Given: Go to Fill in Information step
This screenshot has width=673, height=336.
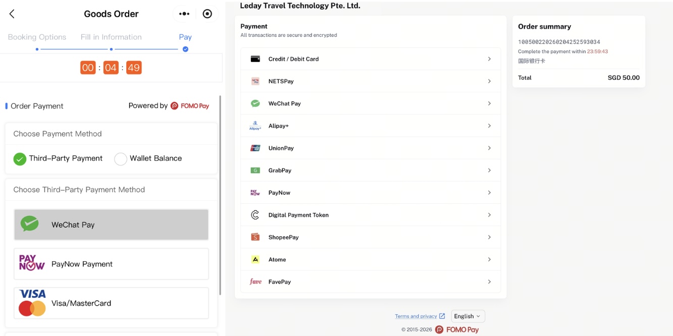Looking at the screenshot, I should [x=111, y=37].
